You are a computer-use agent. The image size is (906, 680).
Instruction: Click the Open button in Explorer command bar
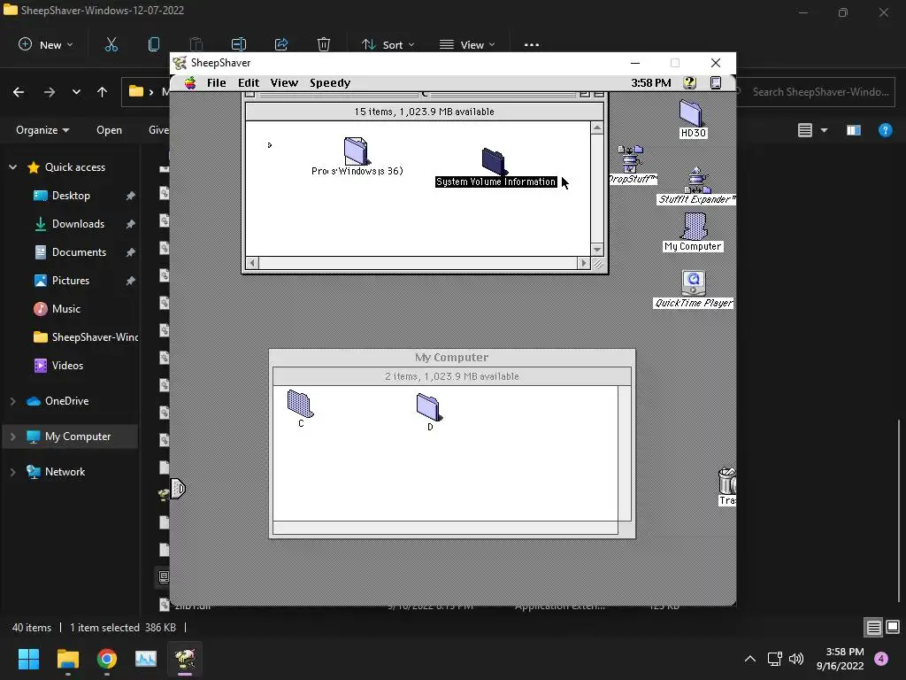click(x=109, y=130)
